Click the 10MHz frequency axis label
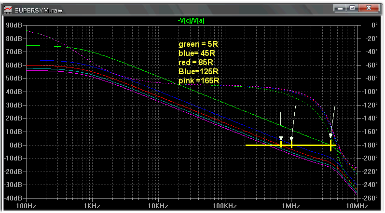This screenshot has width=385, height=213. [357, 206]
